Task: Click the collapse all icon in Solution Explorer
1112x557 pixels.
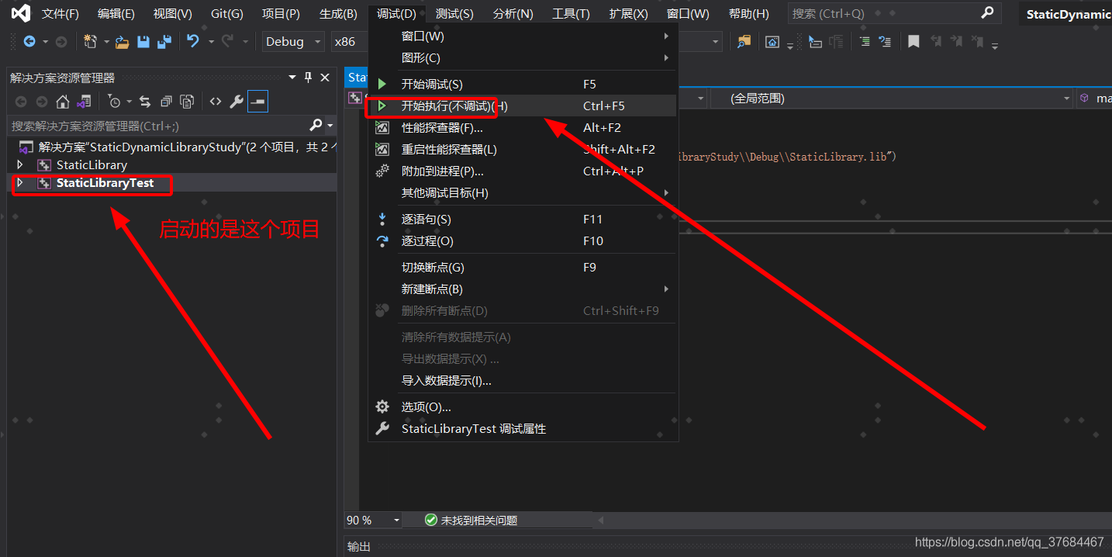Action: coord(166,102)
